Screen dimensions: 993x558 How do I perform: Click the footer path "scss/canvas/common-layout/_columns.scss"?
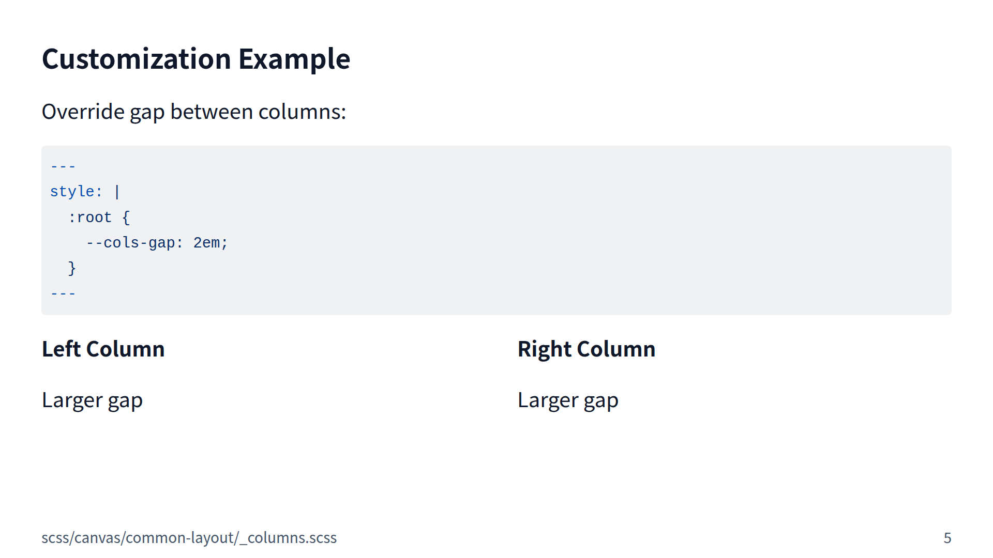(x=189, y=538)
